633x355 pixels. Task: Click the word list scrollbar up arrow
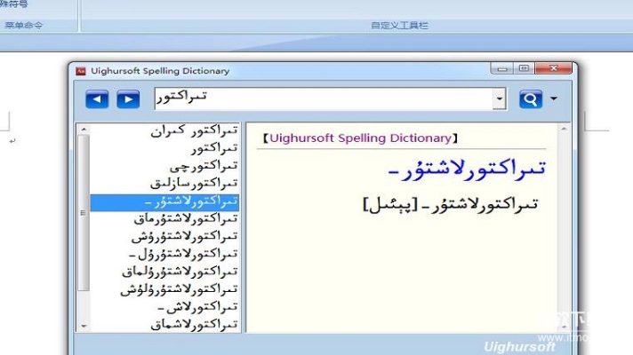pyautogui.click(x=84, y=128)
